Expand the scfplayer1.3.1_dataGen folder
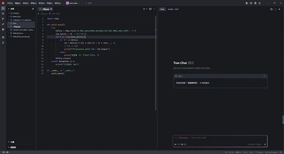 (x=9, y=20)
